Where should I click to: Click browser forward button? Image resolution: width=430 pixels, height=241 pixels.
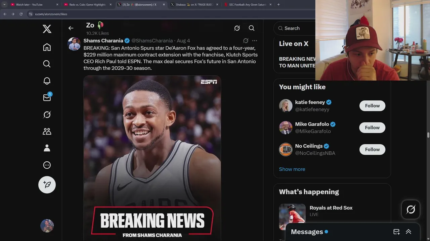(x=13, y=14)
